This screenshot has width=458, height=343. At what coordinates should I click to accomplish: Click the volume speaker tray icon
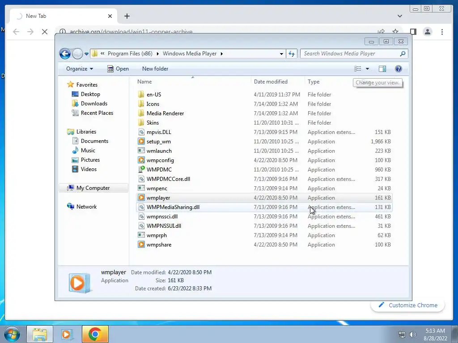pos(413,335)
